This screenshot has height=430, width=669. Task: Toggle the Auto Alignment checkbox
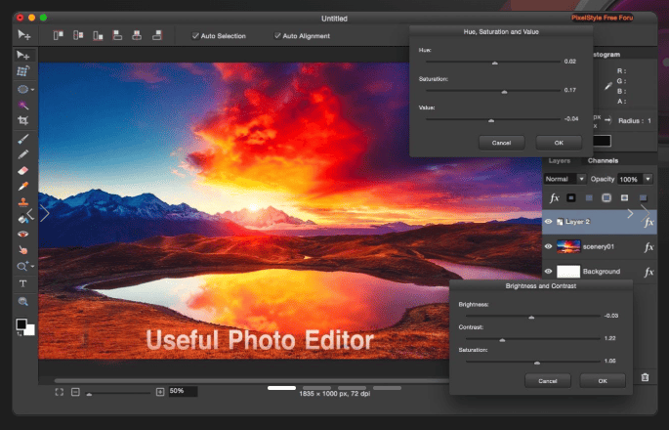click(277, 36)
